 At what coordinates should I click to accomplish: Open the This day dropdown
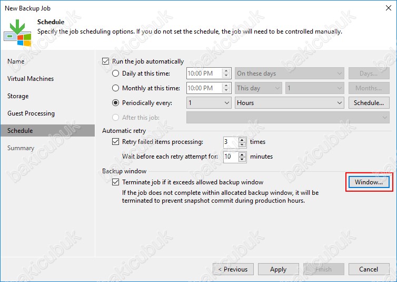[258, 88]
